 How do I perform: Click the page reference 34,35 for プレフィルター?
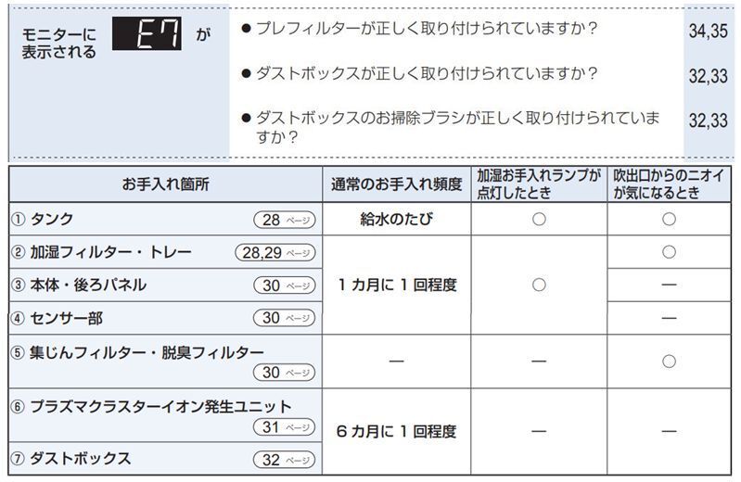[708, 31]
